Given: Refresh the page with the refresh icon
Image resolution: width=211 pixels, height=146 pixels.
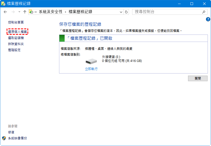Looking at the screenshot, I should (126, 12).
